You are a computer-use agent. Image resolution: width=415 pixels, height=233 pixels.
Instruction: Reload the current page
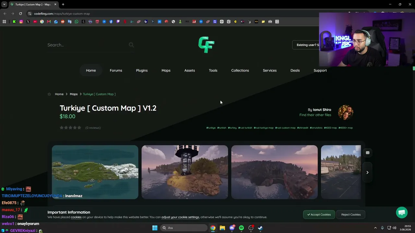(20, 14)
